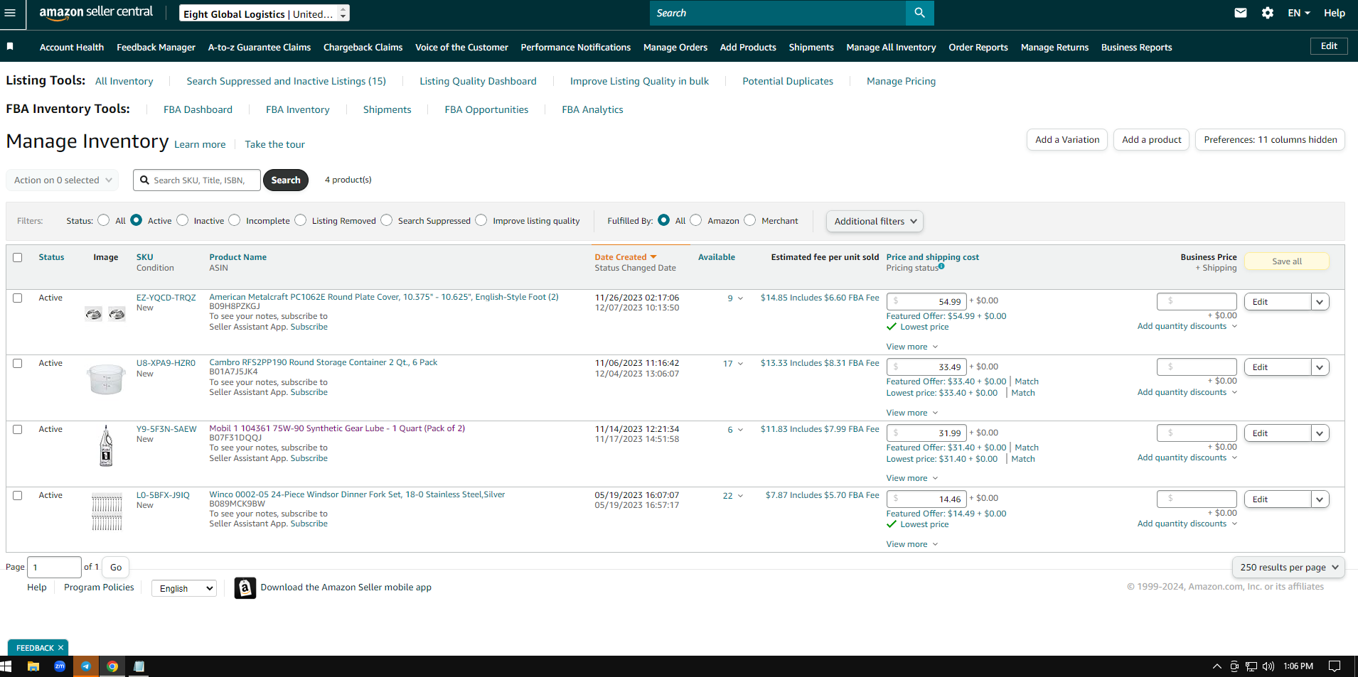Click Add a Variation button
1358x677 pixels.
pyautogui.click(x=1067, y=140)
